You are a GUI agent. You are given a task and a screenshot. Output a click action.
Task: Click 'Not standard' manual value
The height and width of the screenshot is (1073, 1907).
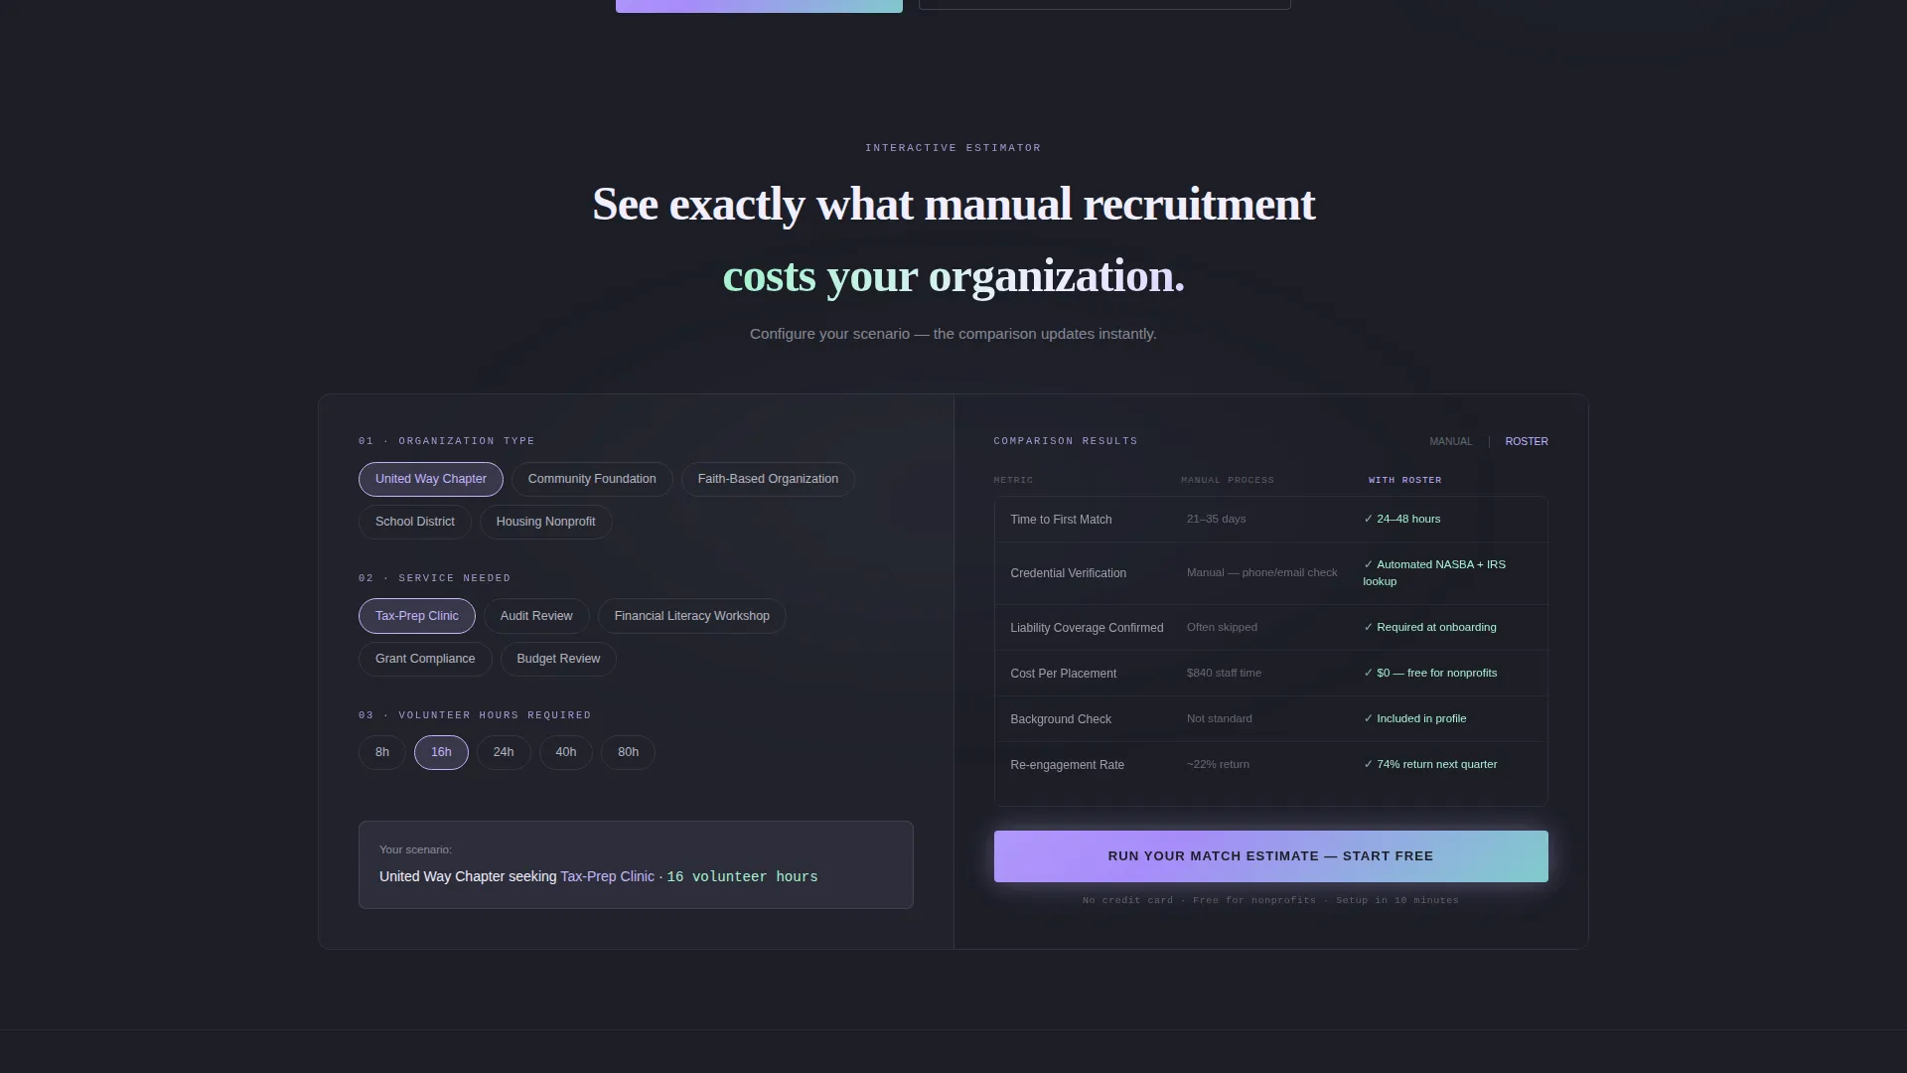pos(1219,718)
